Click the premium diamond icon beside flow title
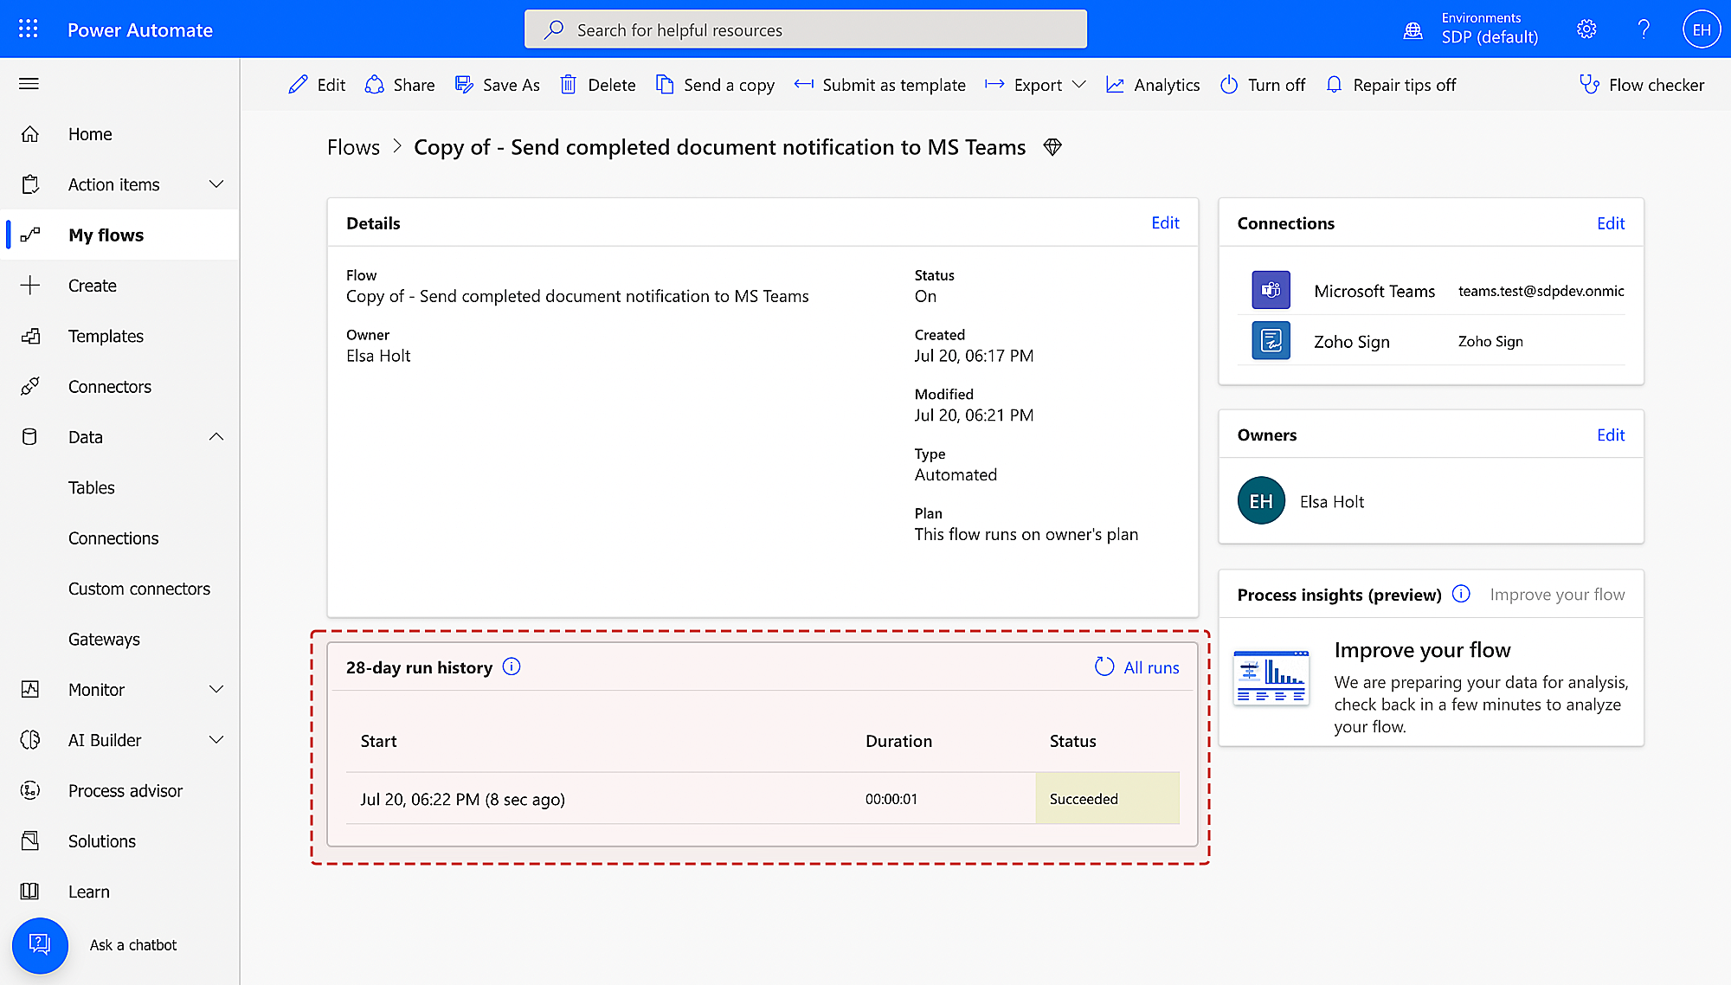 1052,147
